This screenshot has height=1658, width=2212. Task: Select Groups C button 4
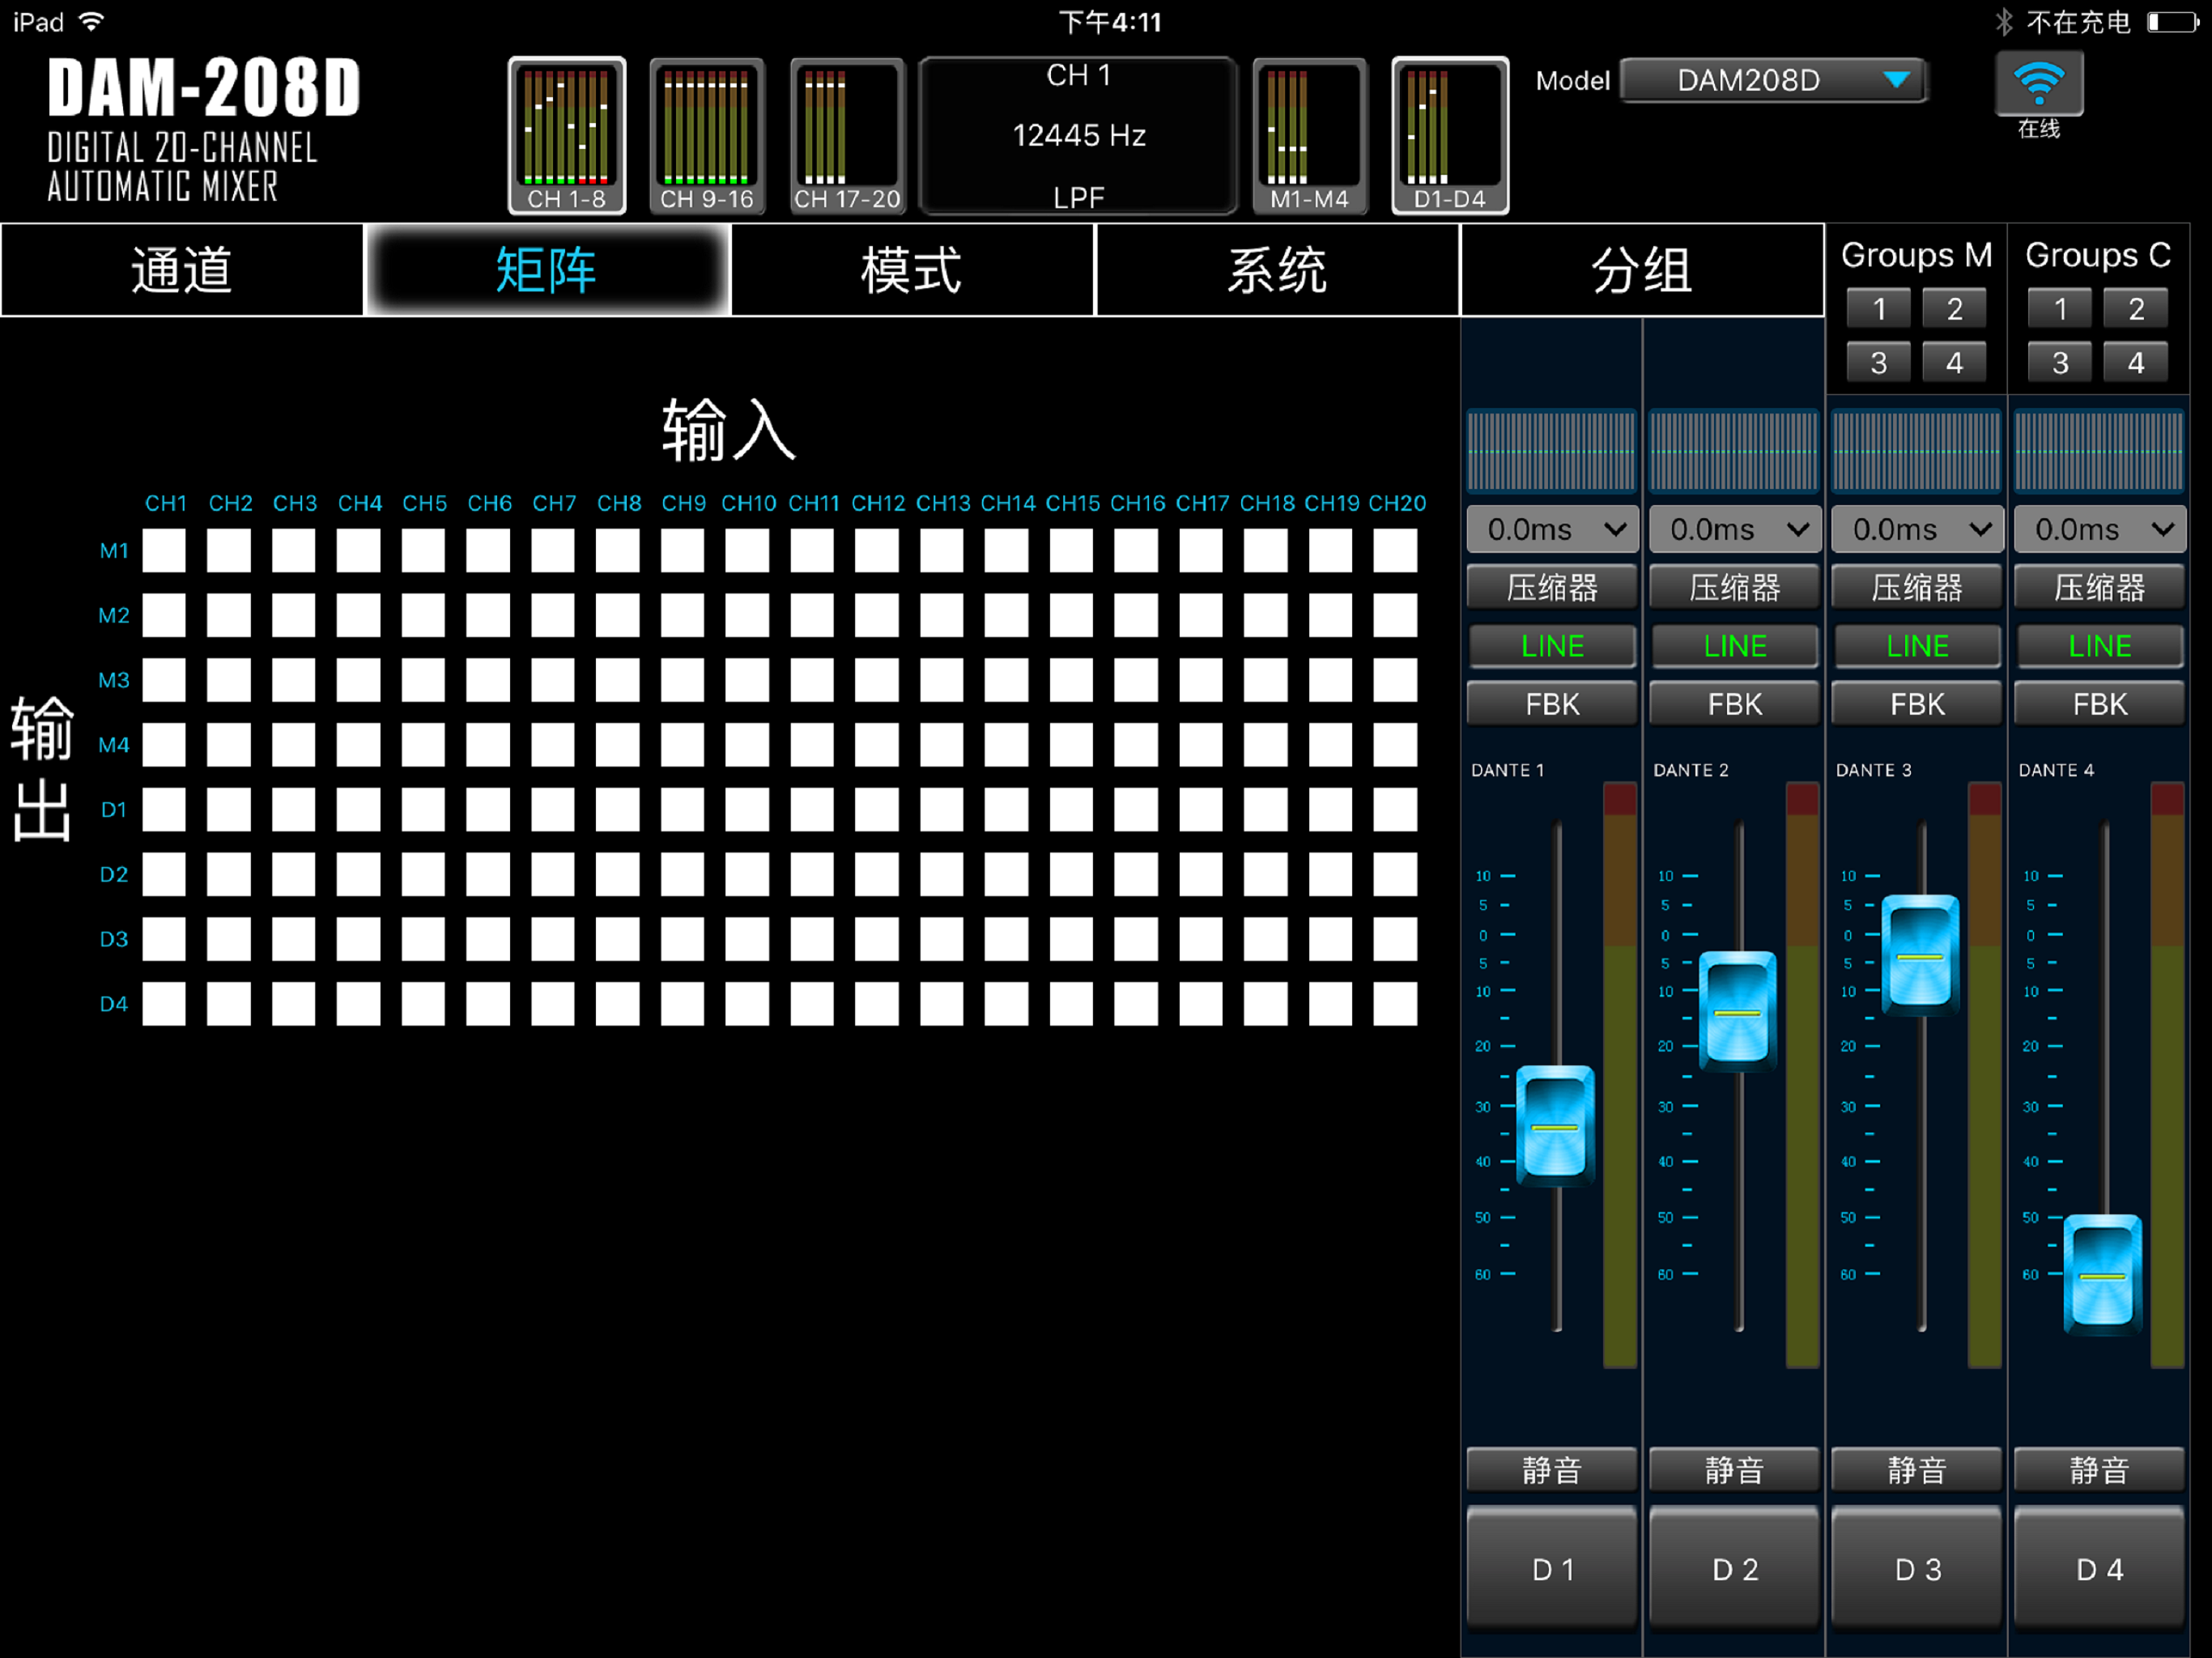click(2136, 362)
